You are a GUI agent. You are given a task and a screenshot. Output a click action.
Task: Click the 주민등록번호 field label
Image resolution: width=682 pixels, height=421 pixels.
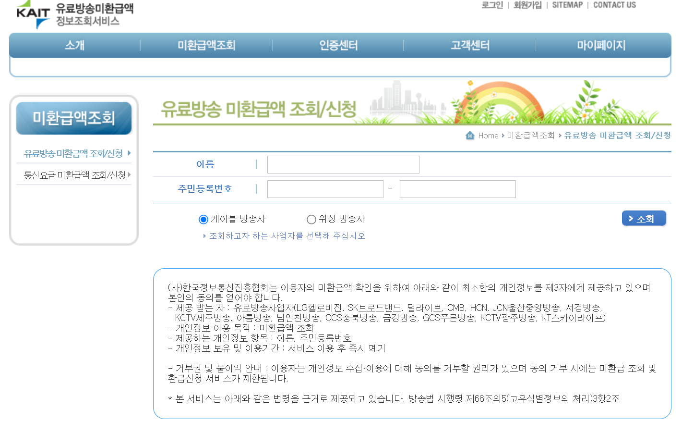[x=205, y=189]
